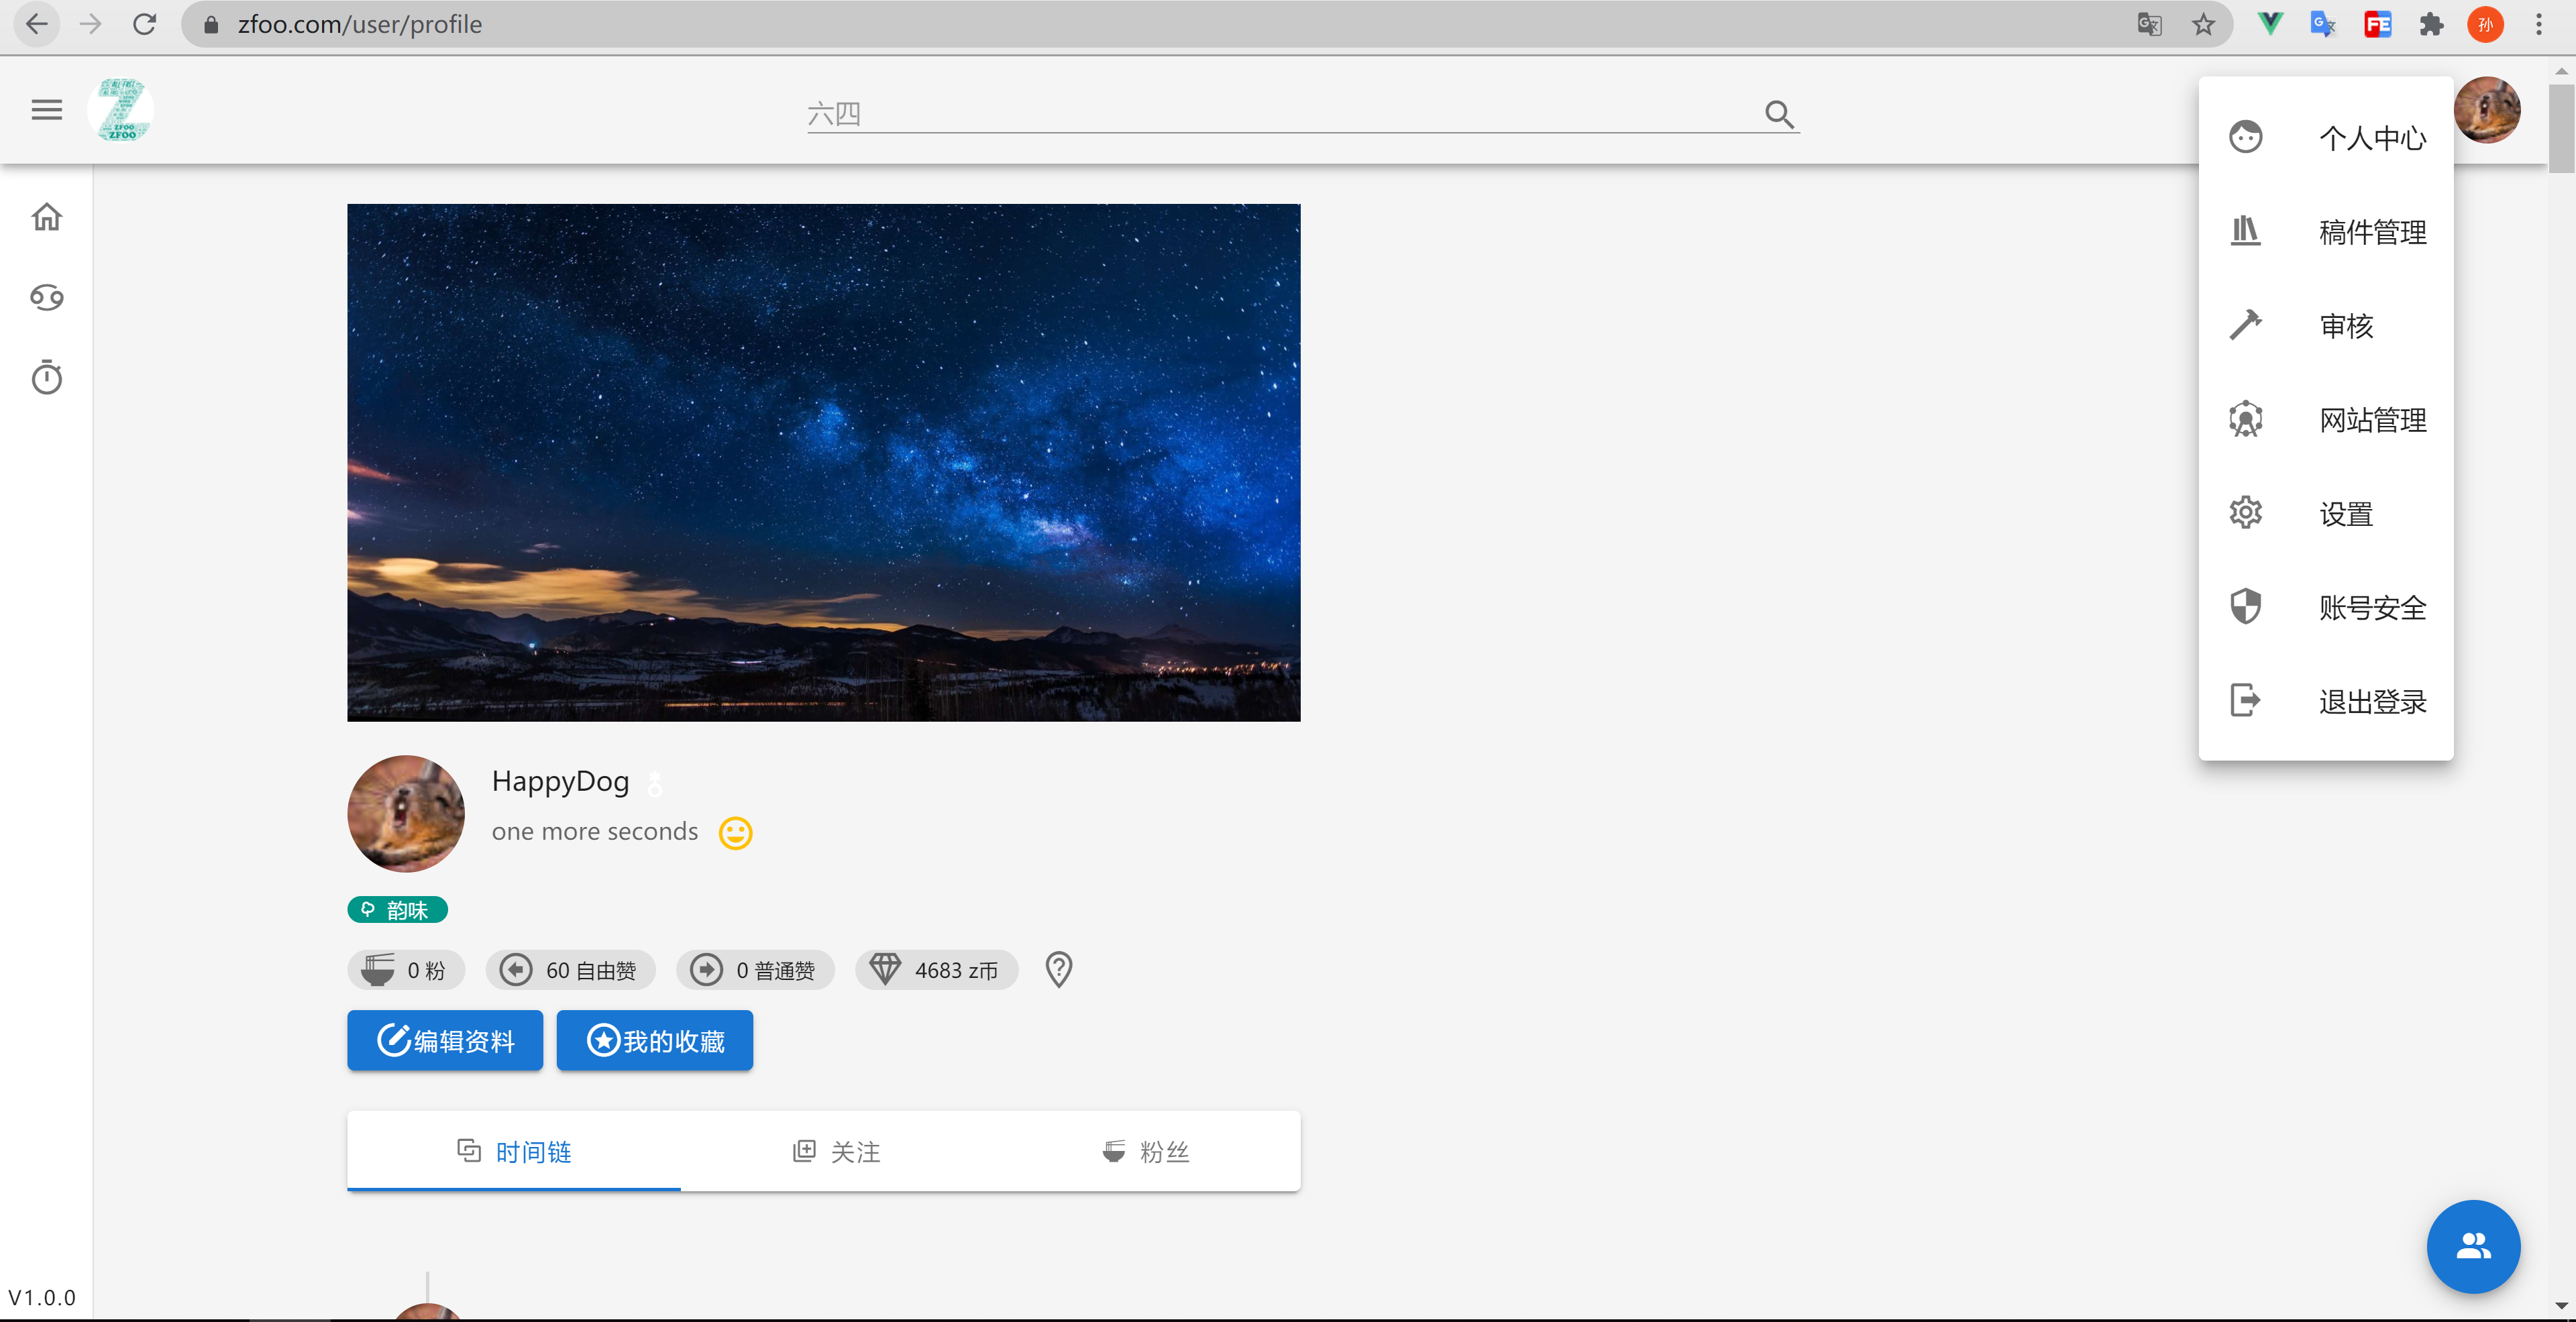Bookmark this page with star icon
The height and width of the screenshot is (1322, 2576).
coord(2203,24)
